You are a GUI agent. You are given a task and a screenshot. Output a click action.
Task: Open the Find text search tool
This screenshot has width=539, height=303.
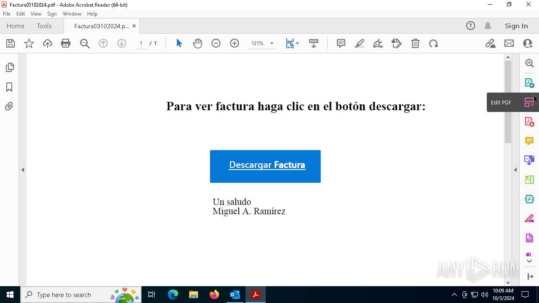(85, 43)
